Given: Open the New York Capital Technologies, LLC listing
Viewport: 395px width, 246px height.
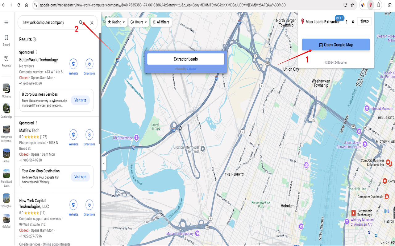Looking at the screenshot, I should pyautogui.click(x=34, y=204).
